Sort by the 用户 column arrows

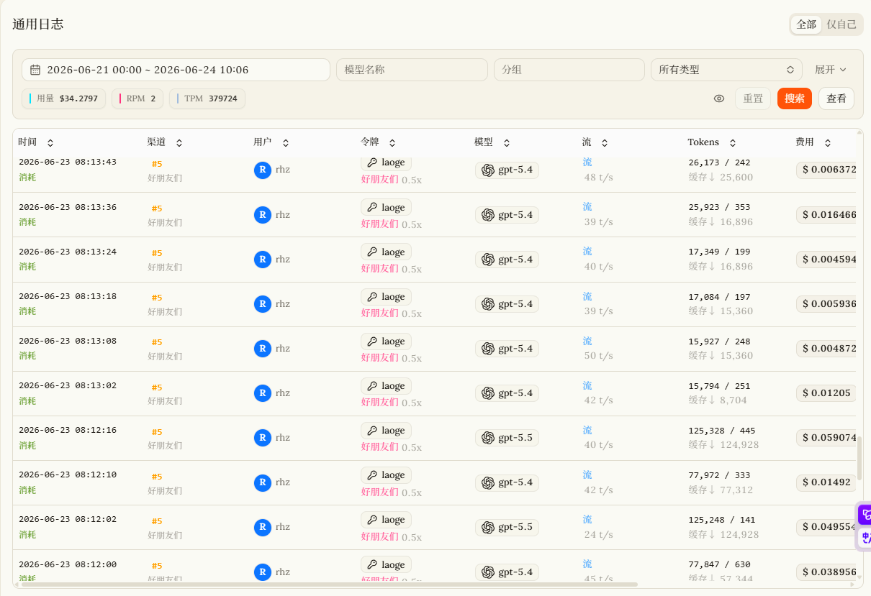pyautogui.click(x=286, y=143)
